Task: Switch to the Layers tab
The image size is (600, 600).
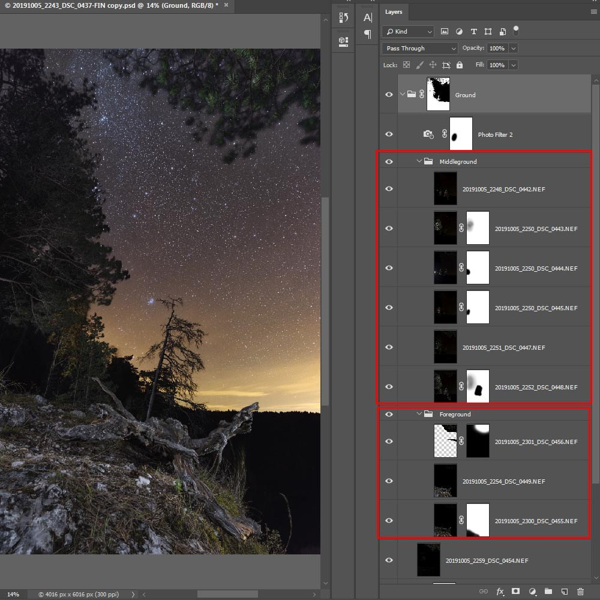Action: pos(394,11)
